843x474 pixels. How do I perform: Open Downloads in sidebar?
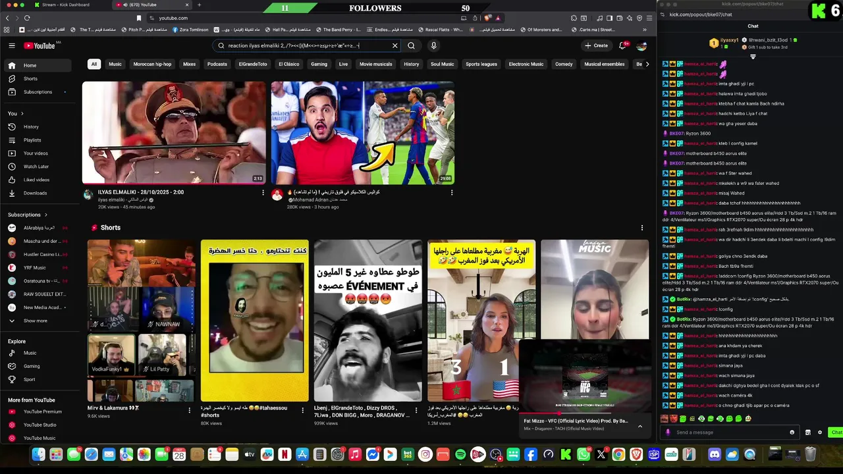pos(38,193)
